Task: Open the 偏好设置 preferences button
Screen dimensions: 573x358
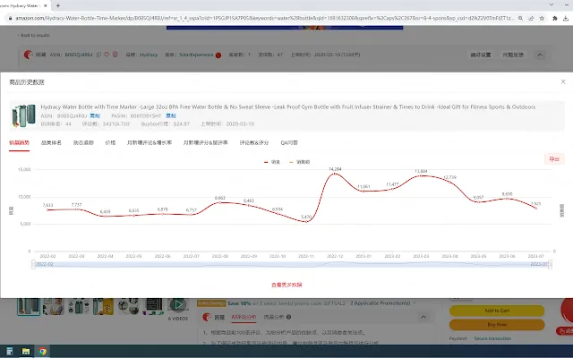Action: coord(481,55)
